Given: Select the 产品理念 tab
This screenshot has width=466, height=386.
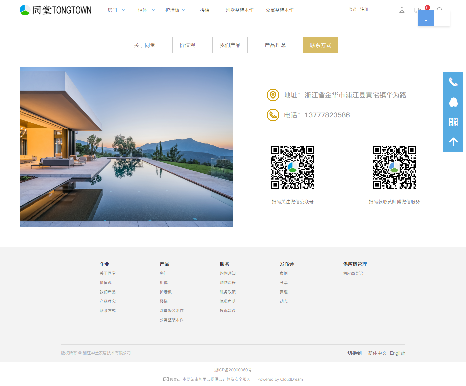Looking at the screenshot, I should click(275, 45).
